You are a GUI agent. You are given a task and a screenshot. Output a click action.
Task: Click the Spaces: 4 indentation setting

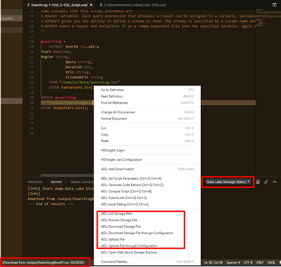point(233,263)
